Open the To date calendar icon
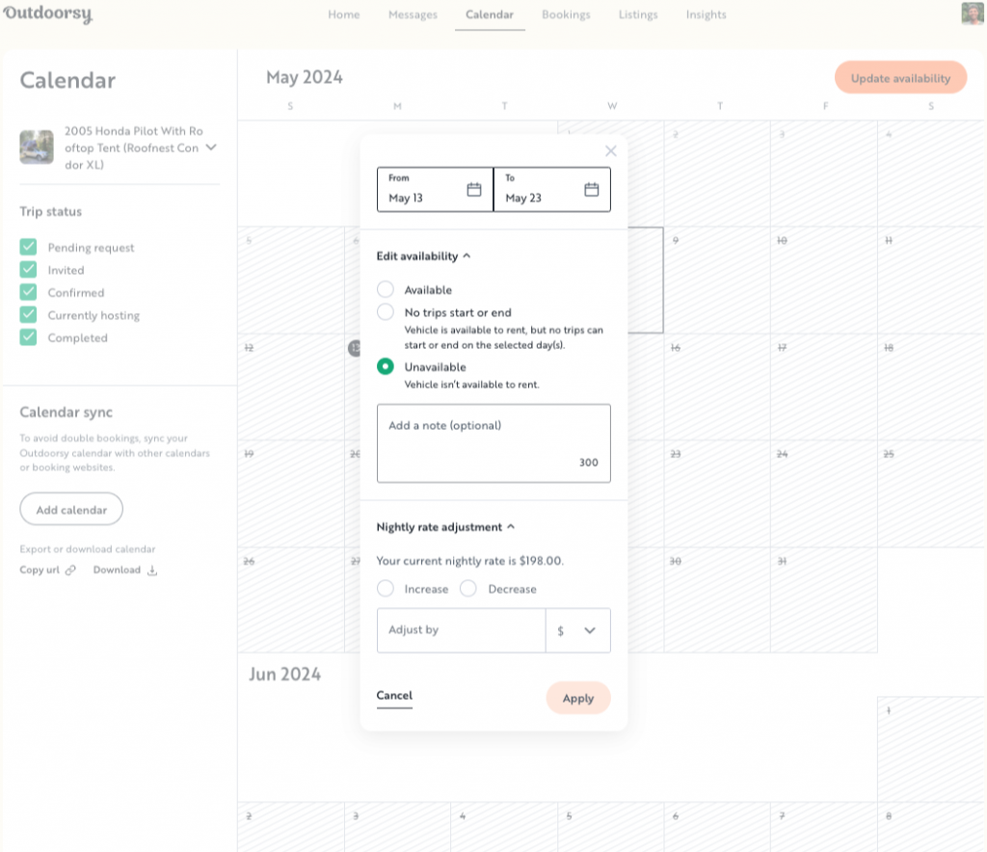The width and height of the screenshot is (987, 852). pos(591,190)
